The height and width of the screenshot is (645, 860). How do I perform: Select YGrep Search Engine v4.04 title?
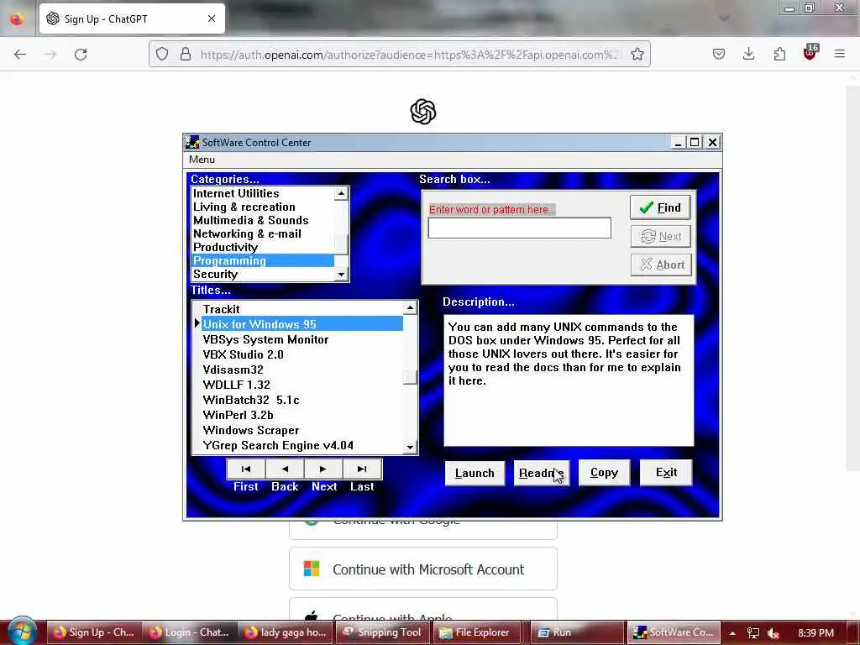(x=302, y=445)
